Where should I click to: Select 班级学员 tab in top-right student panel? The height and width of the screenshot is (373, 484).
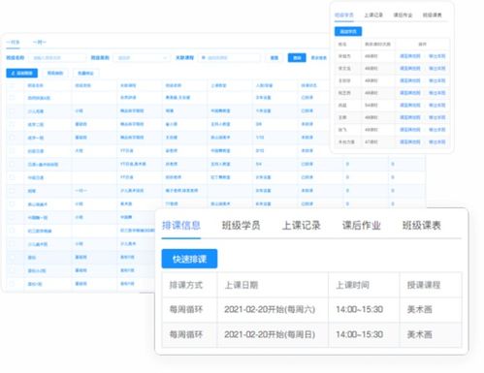[x=344, y=15]
